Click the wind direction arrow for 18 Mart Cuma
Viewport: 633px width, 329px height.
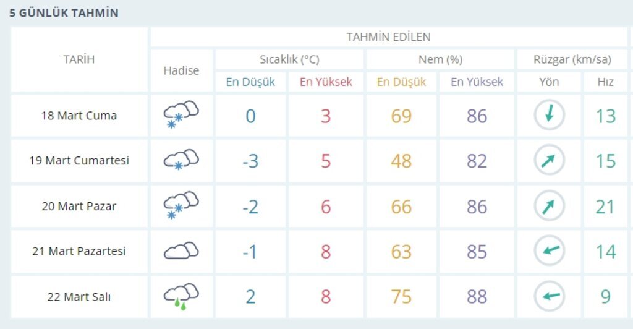click(548, 116)
